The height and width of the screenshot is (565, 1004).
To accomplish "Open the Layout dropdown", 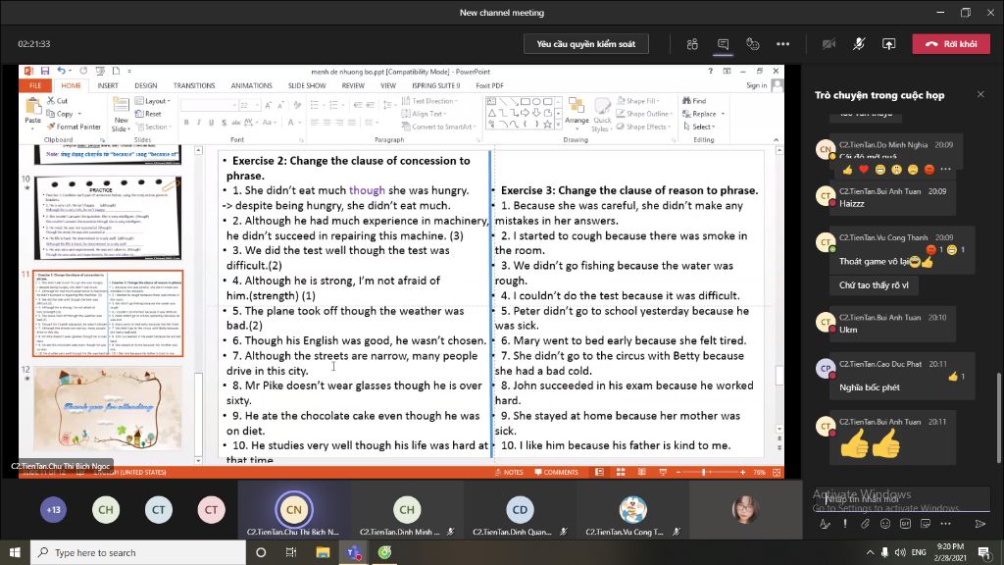I will point(152,101).
